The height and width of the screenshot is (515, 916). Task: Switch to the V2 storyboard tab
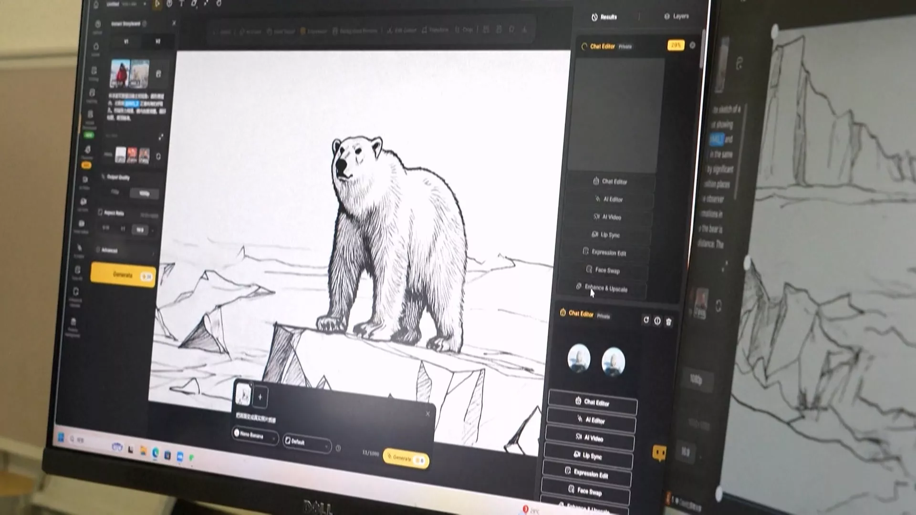[157, 42]
